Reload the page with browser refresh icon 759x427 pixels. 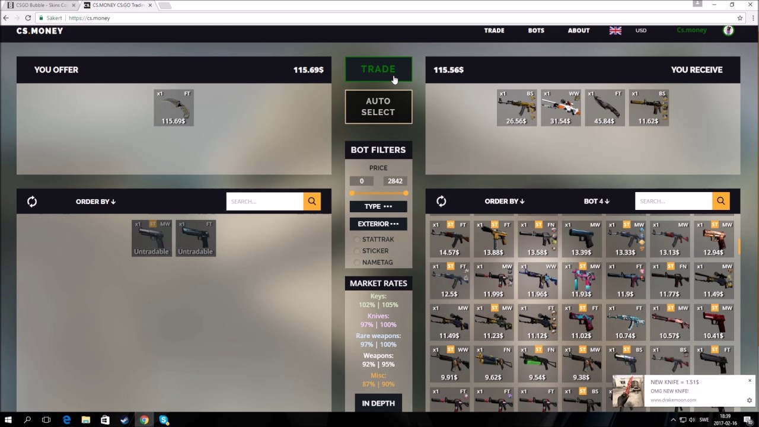pyautogui.click(x=28, y=18)
